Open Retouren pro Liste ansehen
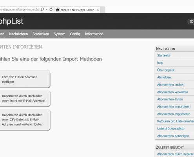 (x=176, y=121)
